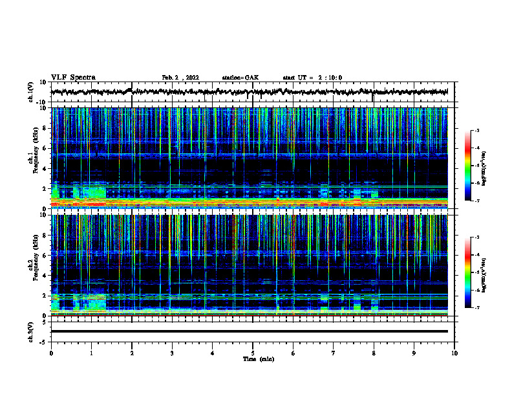Click time axis tick label "7"
The image size is (512, 396).
[334, 353]
